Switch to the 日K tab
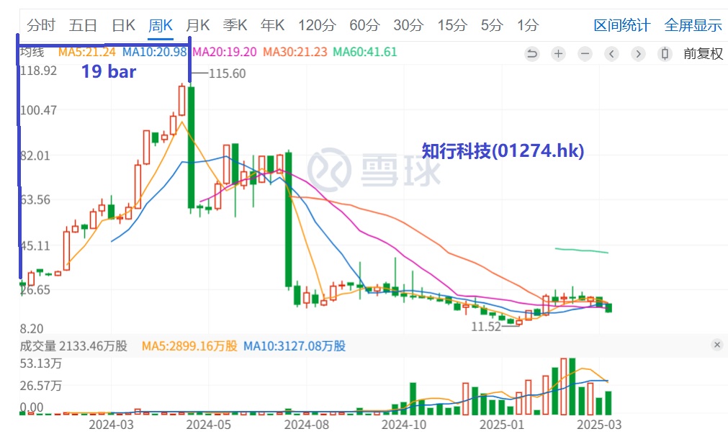The image size is (728, 434). click(124, 25)
